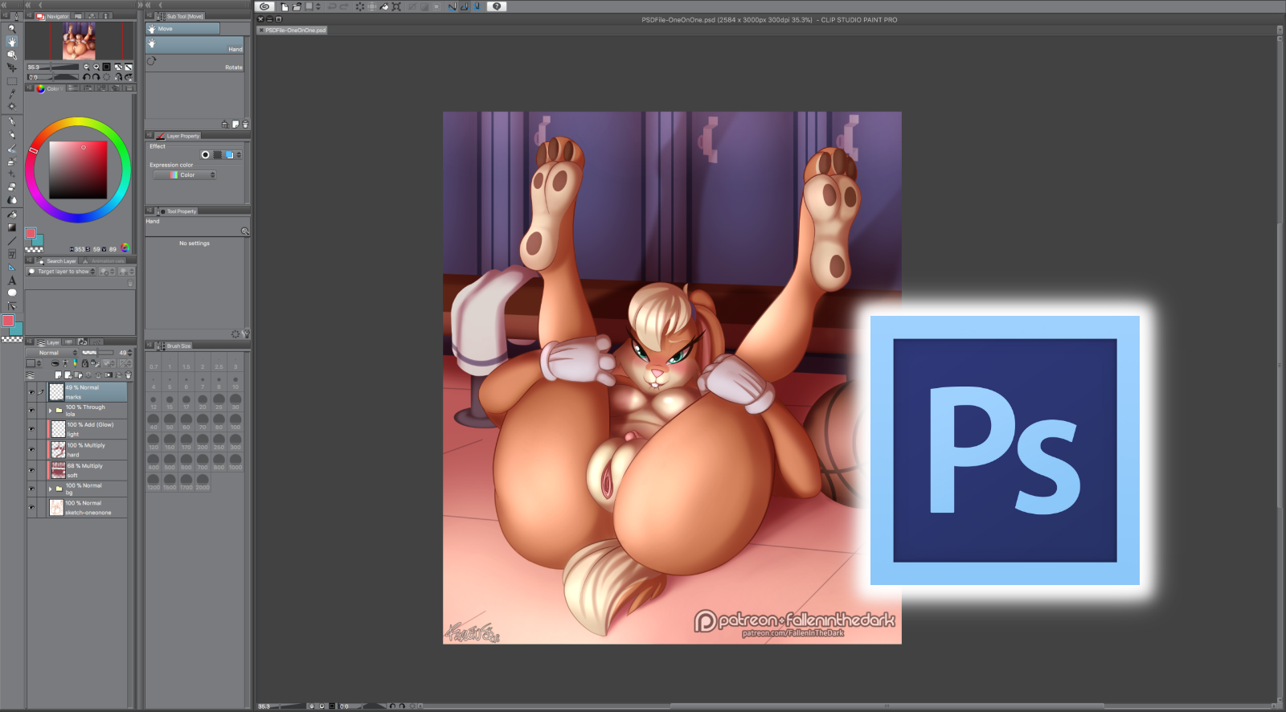Click the Clip Studio launcher icon

[264, 6]
